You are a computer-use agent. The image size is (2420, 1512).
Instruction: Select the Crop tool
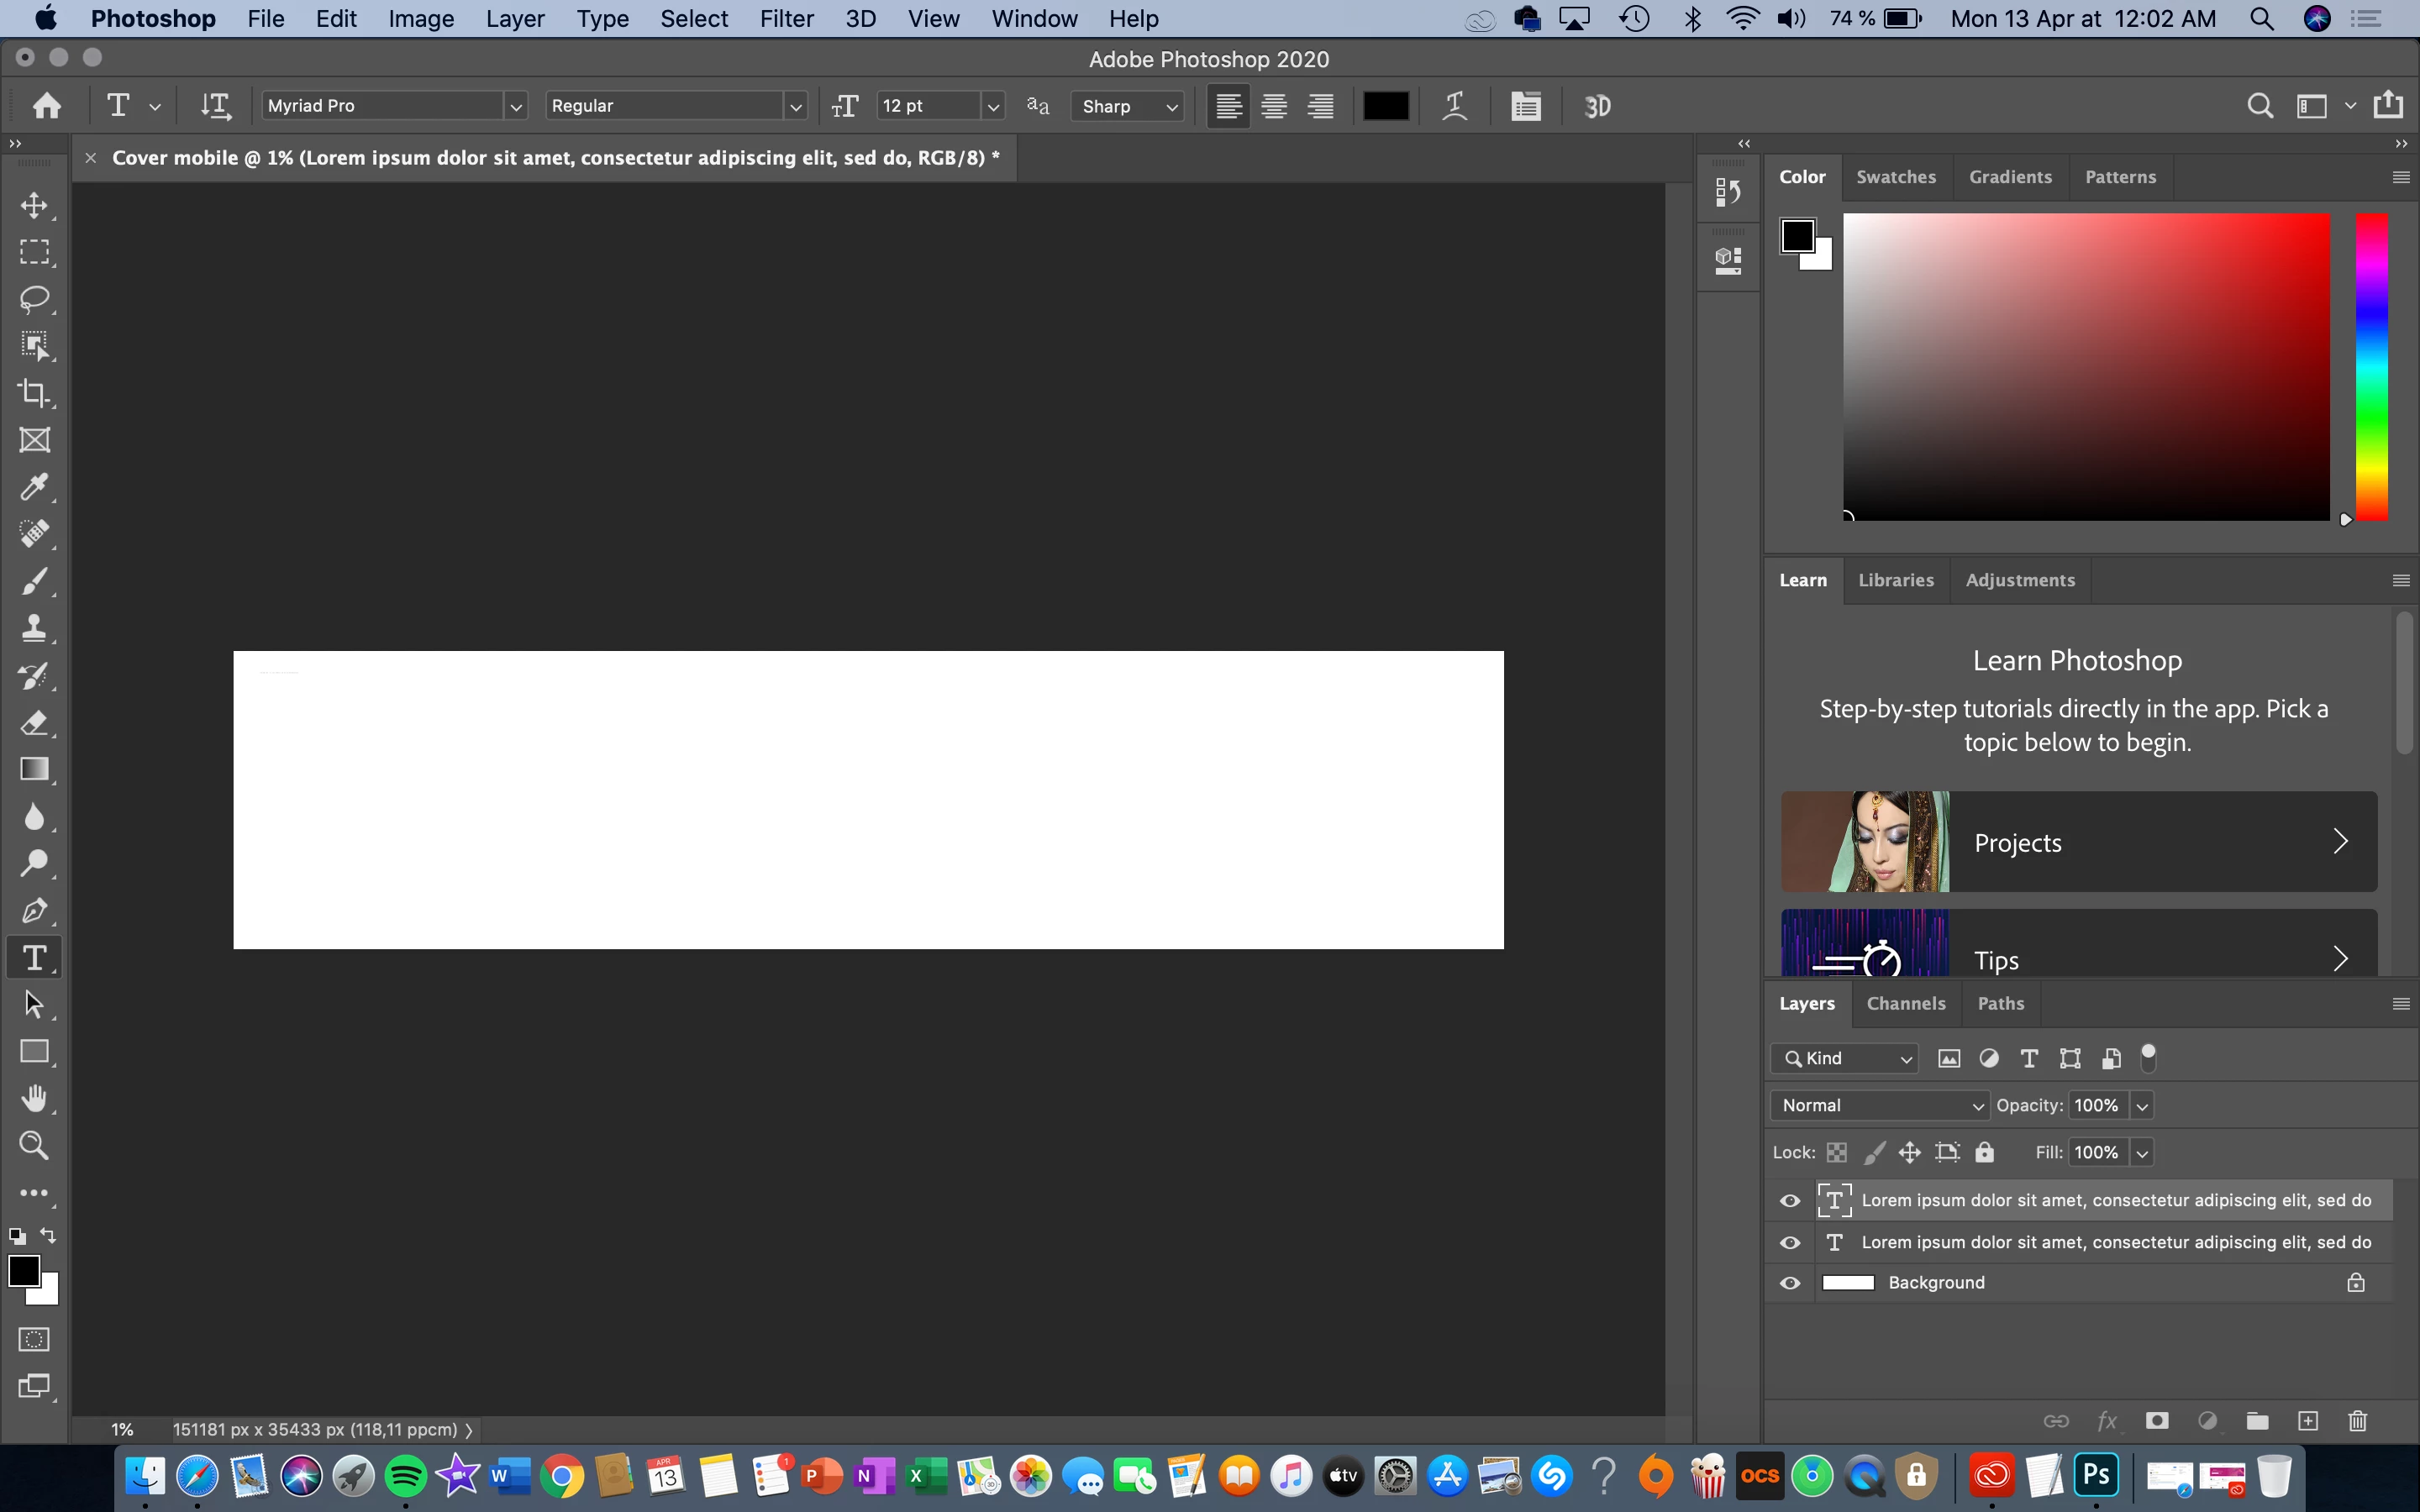tap(34, 393)
